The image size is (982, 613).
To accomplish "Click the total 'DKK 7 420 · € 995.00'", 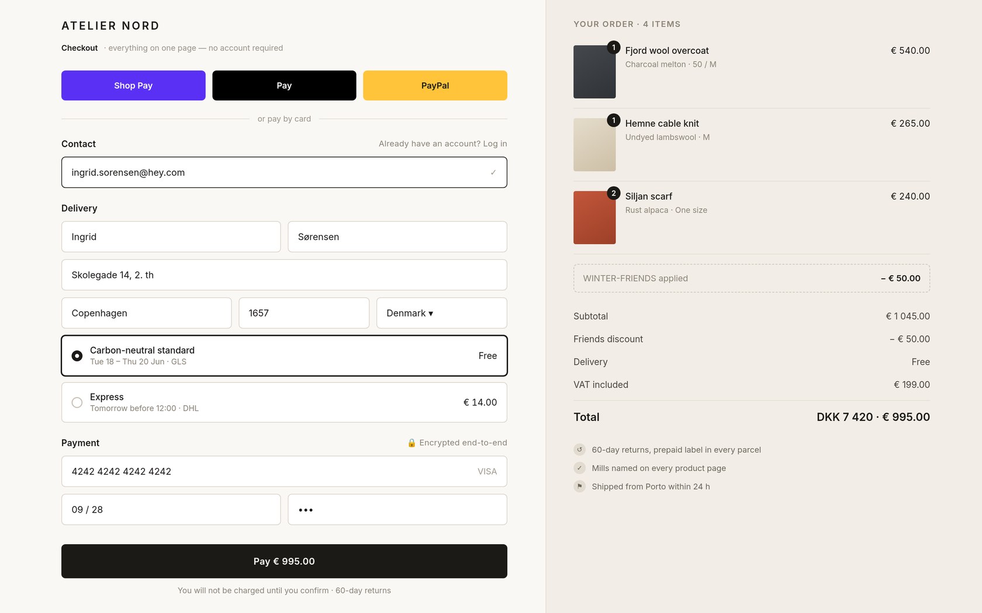I will (x=873, y=417).
